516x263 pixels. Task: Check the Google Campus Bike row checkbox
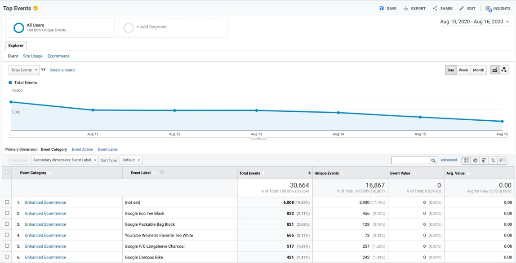[x=7, y=257]
